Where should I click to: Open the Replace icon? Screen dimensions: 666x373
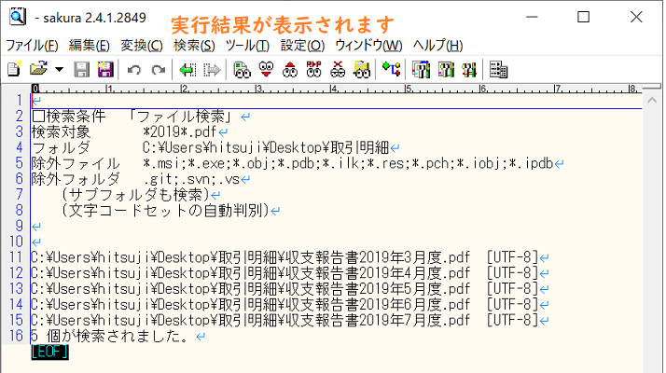[314, 69]
